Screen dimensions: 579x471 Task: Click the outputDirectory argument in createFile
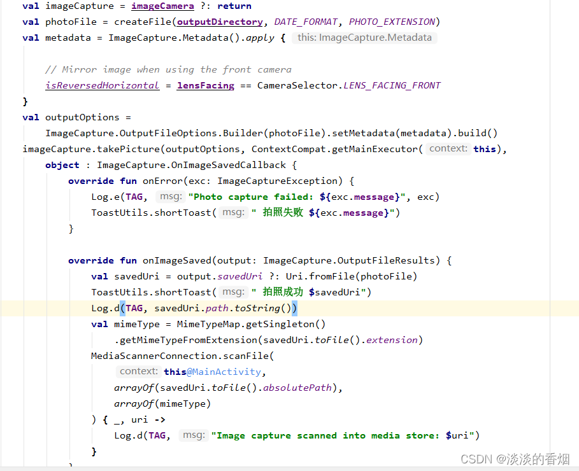[220, 22]
